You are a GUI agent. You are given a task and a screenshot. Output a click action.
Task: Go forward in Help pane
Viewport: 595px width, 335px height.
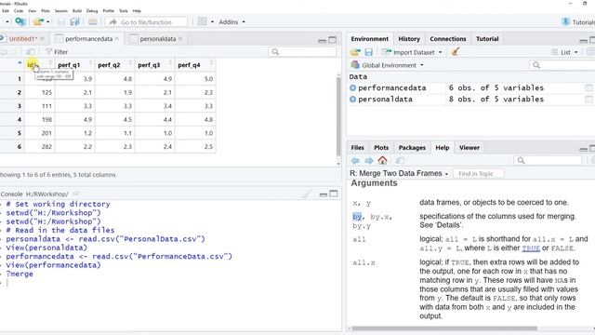(368, 161)
